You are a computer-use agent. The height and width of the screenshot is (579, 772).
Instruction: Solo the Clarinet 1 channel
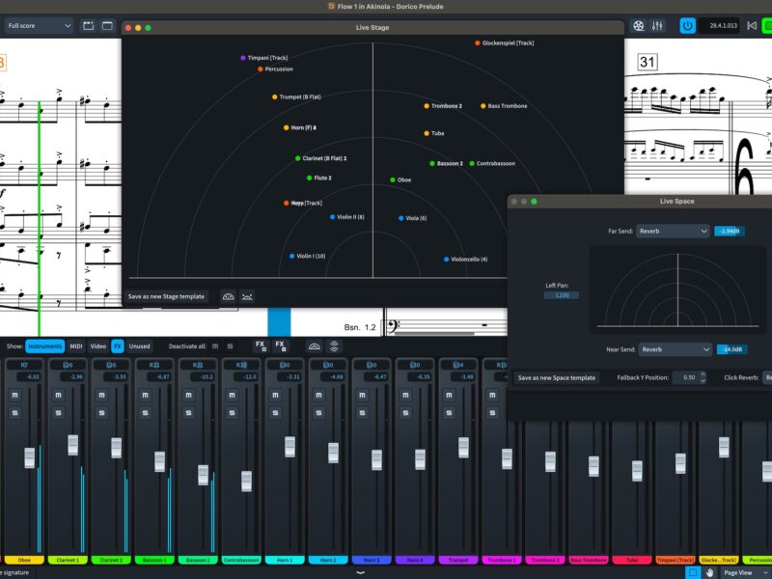[x=58, y=413]
